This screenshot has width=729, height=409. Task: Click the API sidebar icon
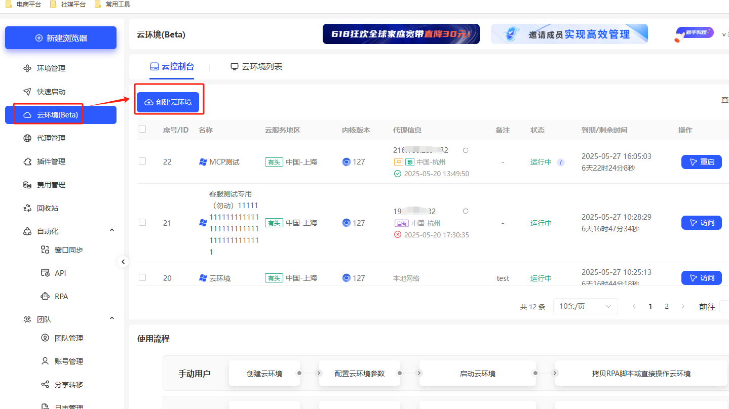(45, 273)
